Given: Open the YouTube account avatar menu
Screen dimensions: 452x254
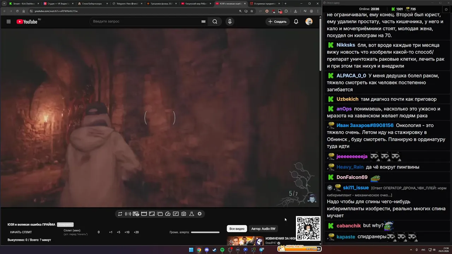Looking at the screenshot, I should pyautogui.click(x=309, y=22).
